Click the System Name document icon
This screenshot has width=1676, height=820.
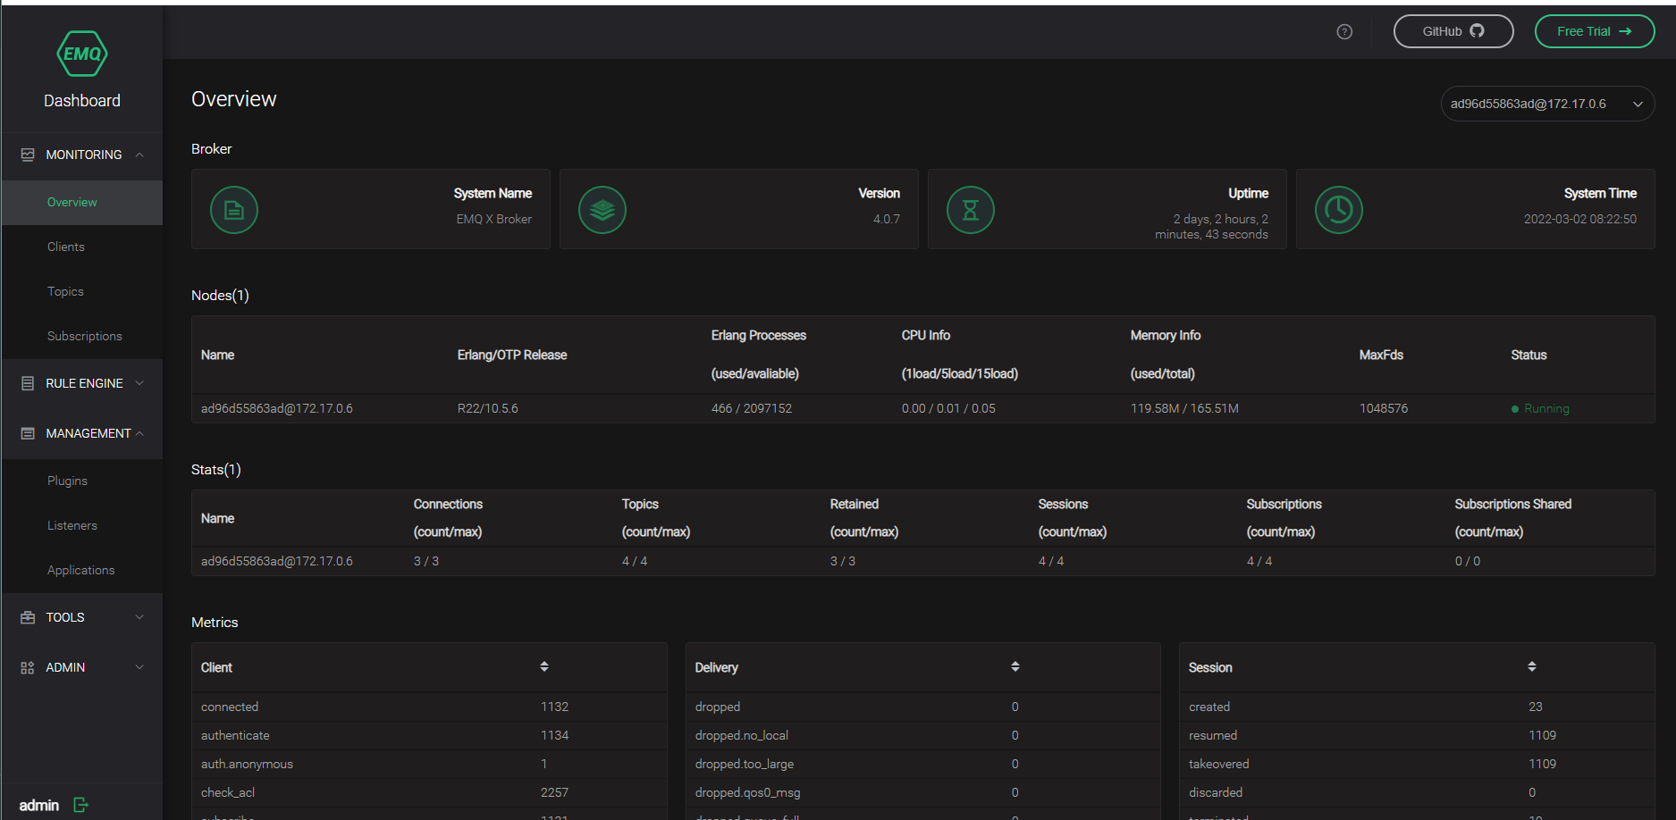pyautogui.click(x=234, y=210)
